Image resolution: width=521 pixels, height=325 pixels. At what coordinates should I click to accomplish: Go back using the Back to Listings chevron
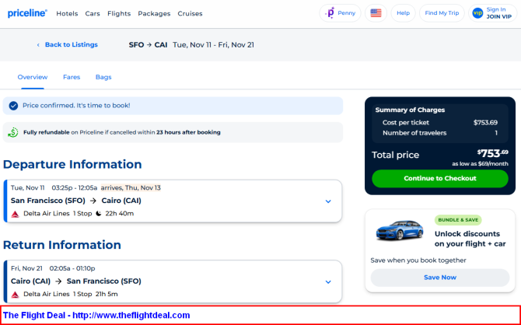(x=38, y=45)
